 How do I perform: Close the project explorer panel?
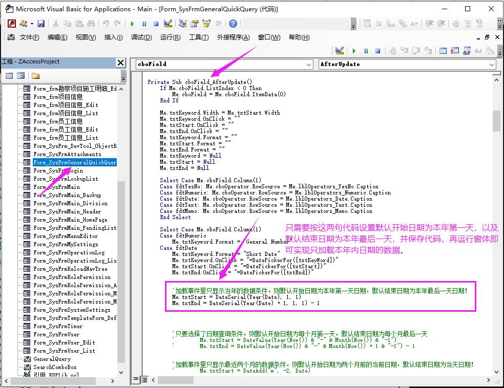pos(120,62)
